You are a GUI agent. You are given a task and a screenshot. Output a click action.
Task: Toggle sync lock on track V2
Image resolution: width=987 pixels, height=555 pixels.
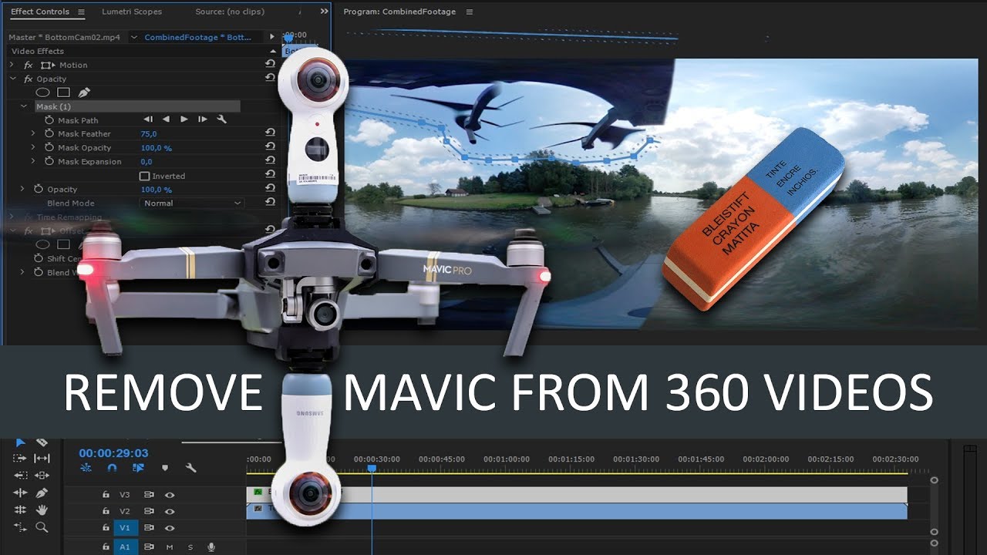(149, 511)
